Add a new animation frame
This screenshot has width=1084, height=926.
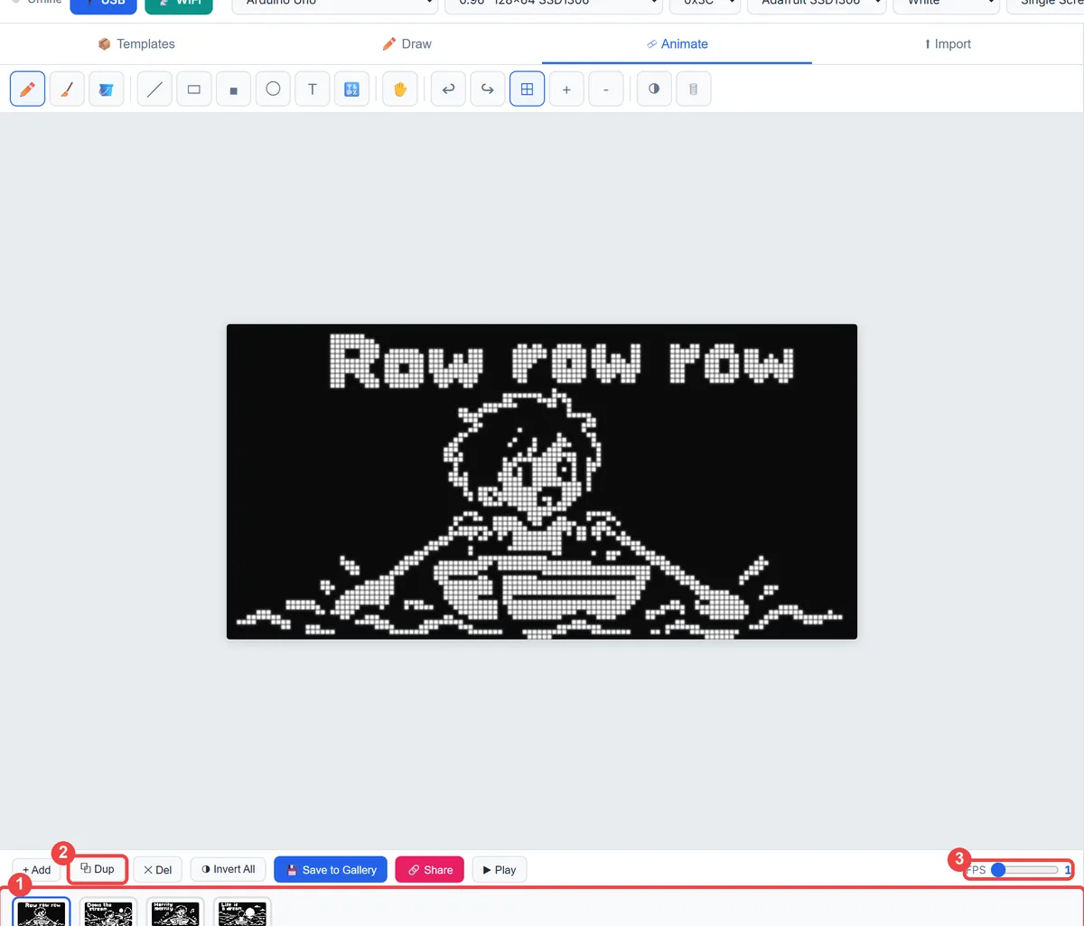pos(37,869)
